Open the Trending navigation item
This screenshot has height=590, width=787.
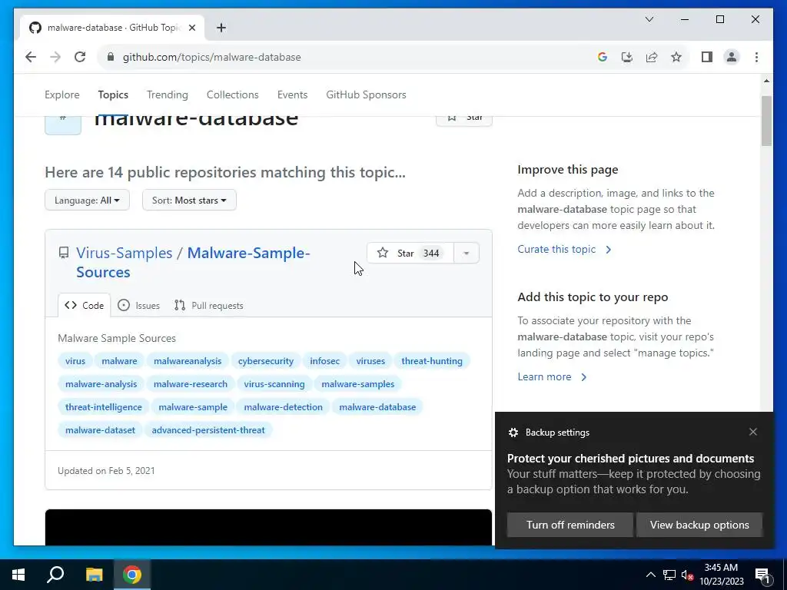(167, 94)
